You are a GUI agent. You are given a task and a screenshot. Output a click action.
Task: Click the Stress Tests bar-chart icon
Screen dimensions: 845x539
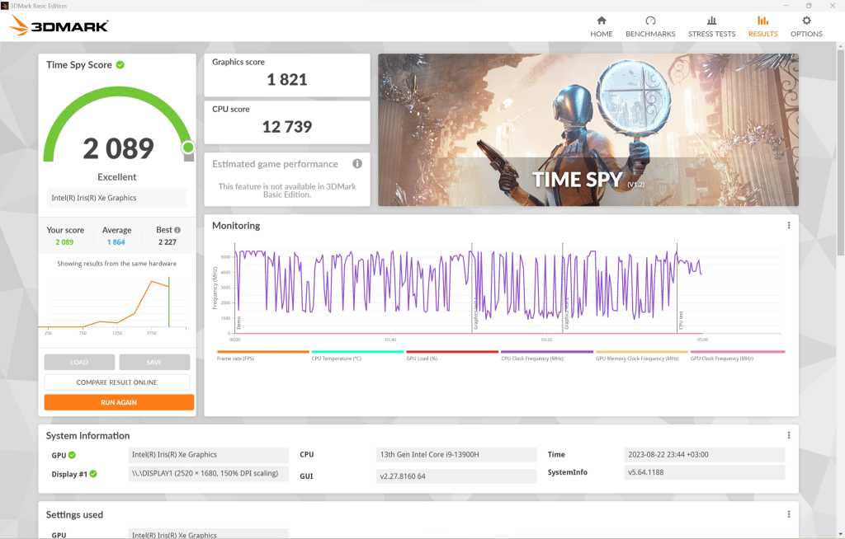712,21
